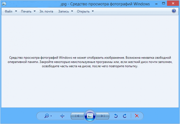Image resolution: width=180 pixels, height=124 pixels.
Task: Minimize the Photo Viewer window
Action: tap(156, 4)
